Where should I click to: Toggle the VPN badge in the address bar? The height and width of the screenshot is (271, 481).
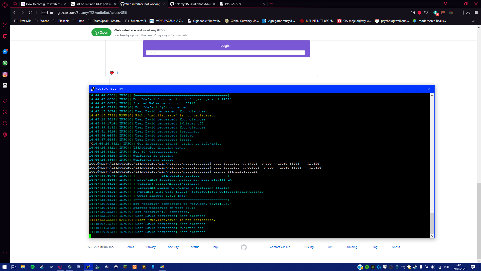click(x=44, y=12)
